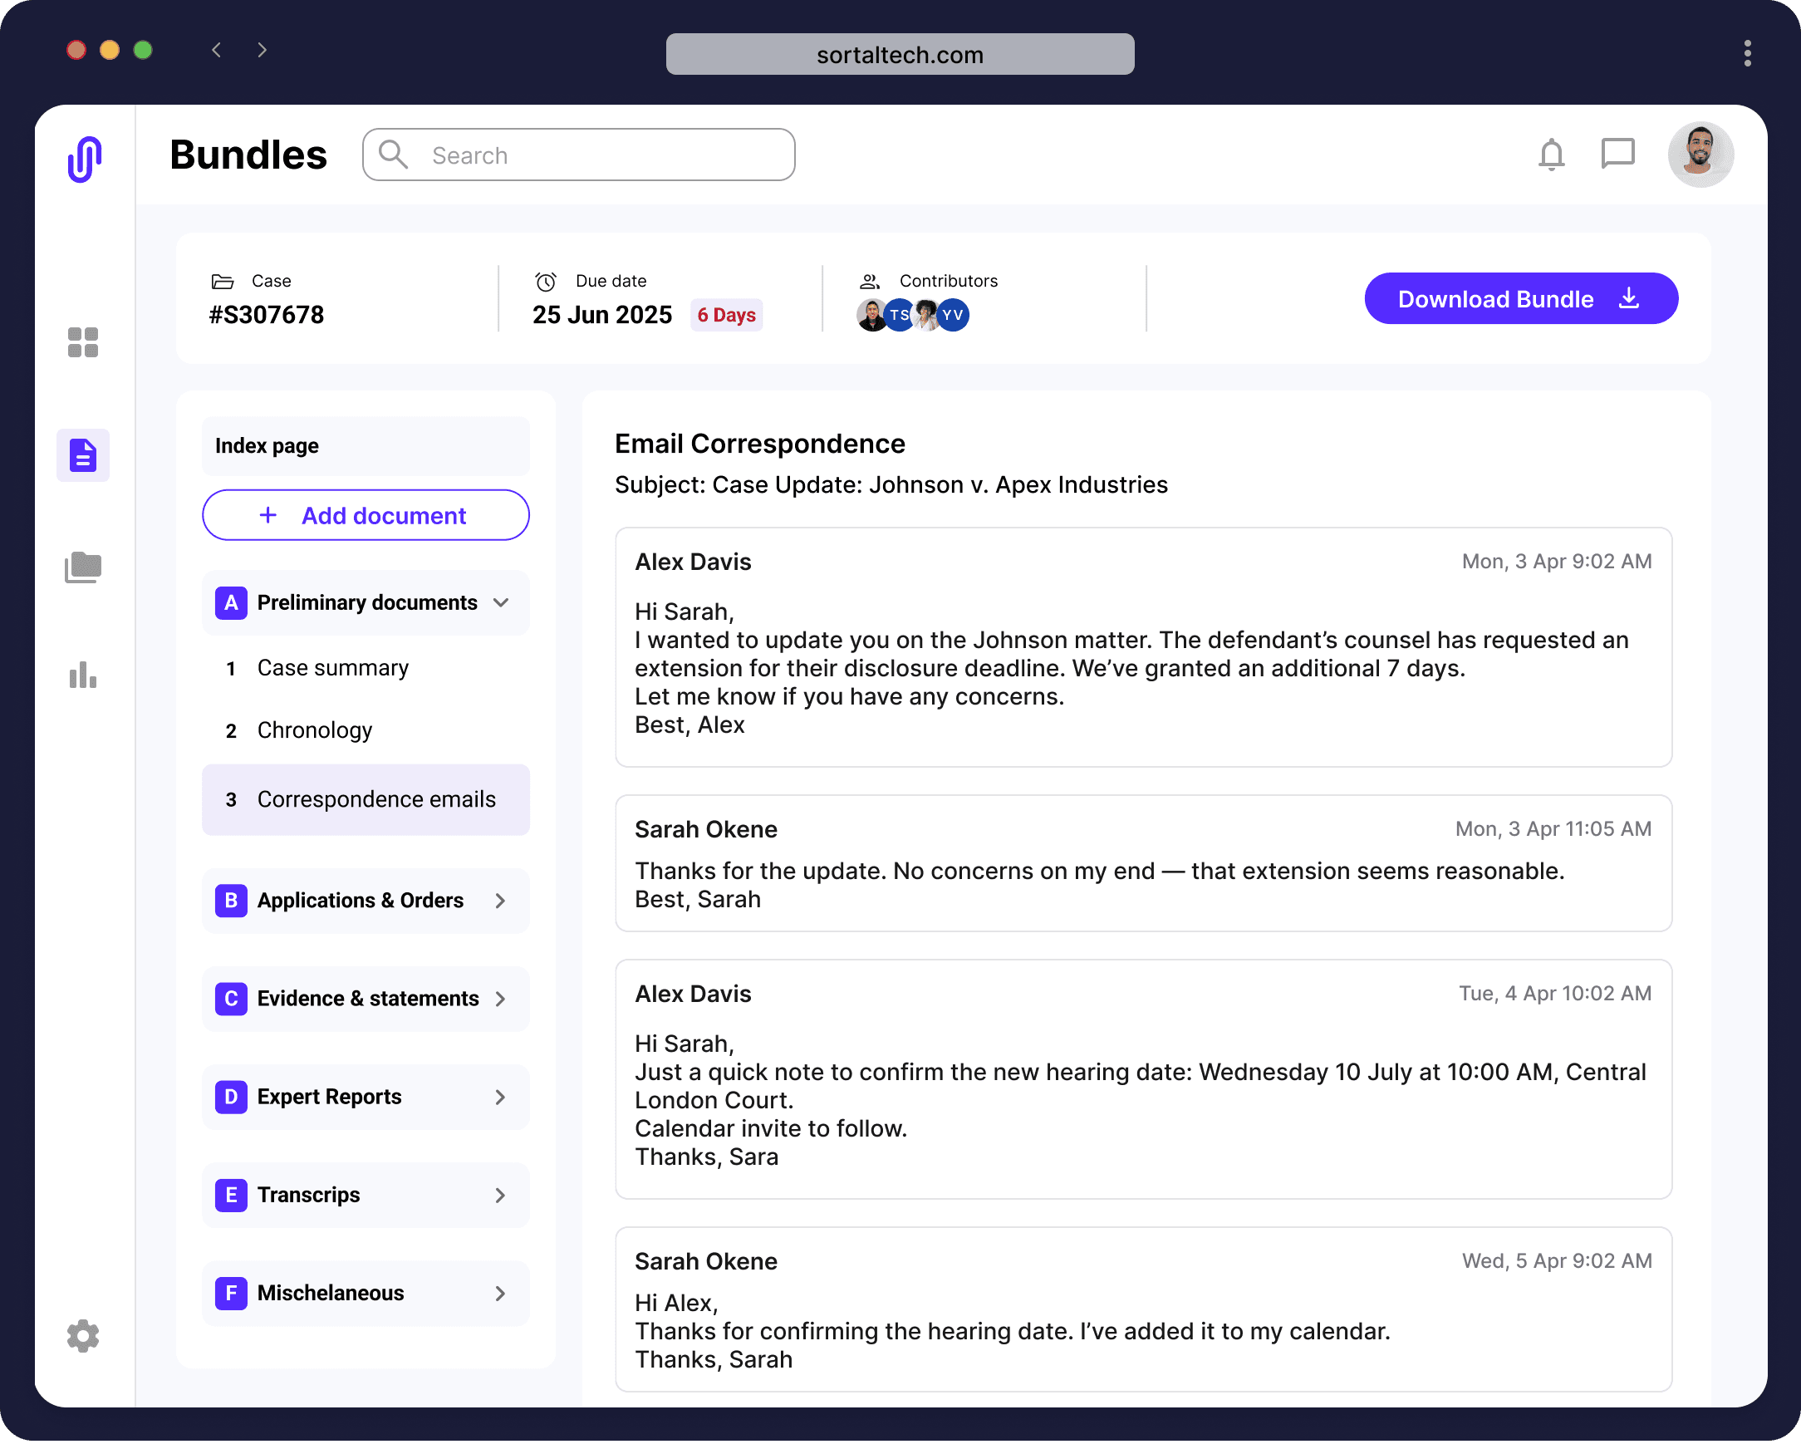Click the notifications bell icon
The width and height of the screenshot is (1801, 1444).
pyautogui.click(x=1551, y=155)
